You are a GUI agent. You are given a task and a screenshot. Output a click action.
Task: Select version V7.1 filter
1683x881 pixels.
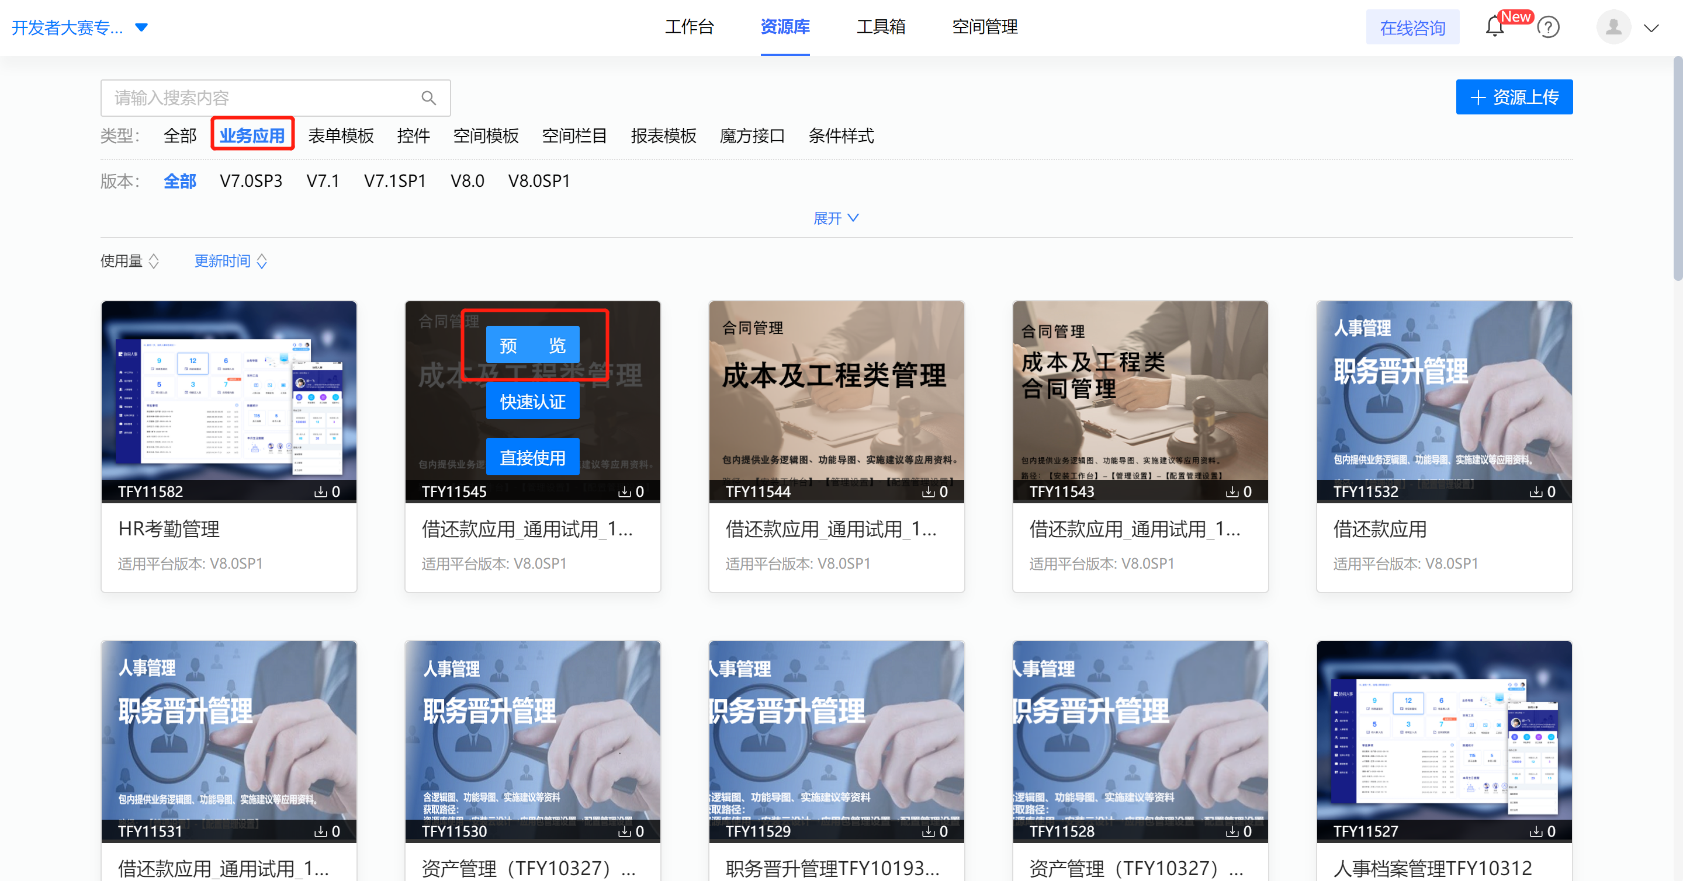tap(323, 181)
